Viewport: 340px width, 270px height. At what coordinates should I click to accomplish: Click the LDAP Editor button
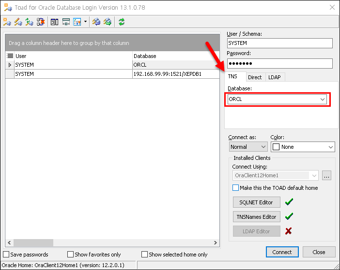coord(256,231)
